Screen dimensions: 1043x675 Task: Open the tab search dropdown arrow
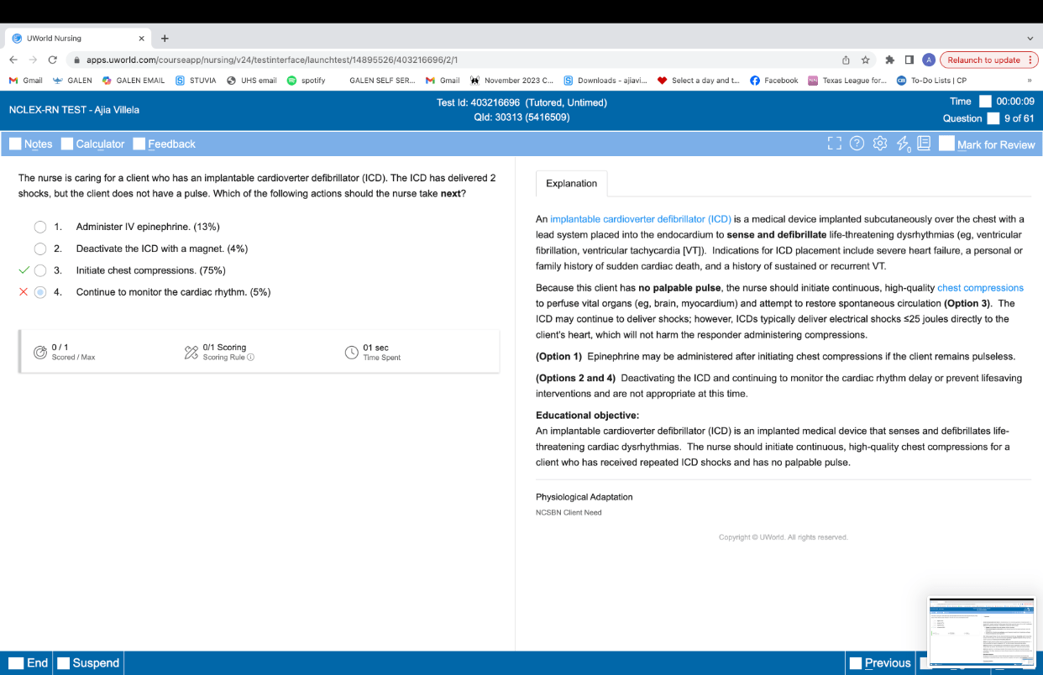tap(1030, 39)
